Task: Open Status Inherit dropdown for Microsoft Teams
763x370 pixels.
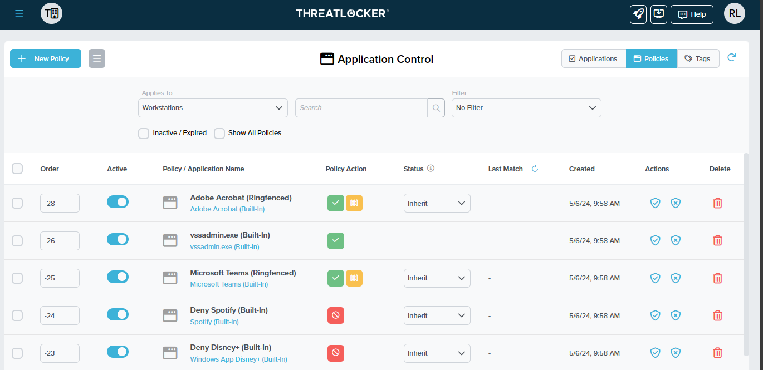Action: tap(437, 278)
